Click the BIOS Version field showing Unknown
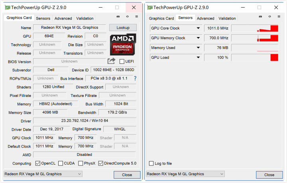 click(x=69, y=61)
